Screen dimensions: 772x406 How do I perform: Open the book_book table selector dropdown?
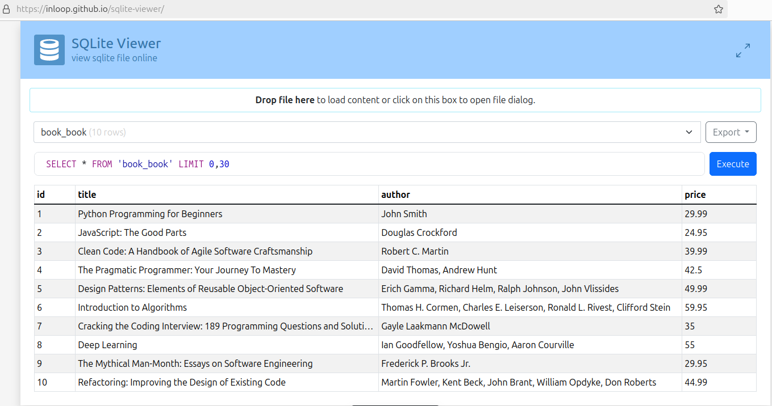point(367,132)
